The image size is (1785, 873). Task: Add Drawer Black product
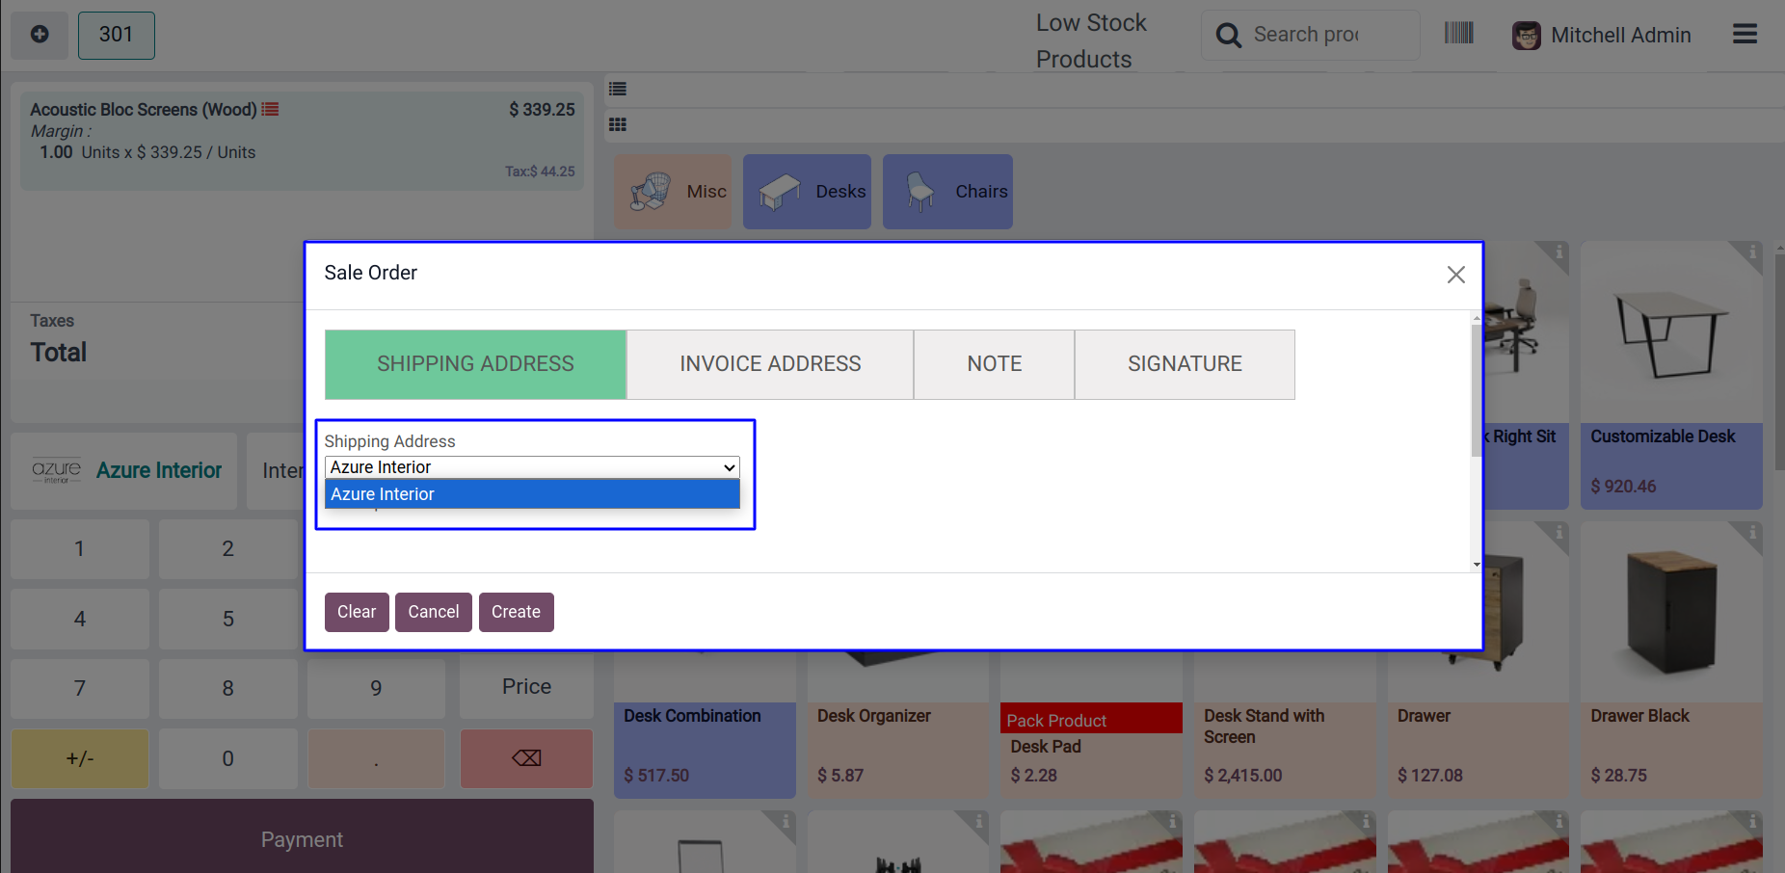pyautogui.click(x=1671, y=660)
